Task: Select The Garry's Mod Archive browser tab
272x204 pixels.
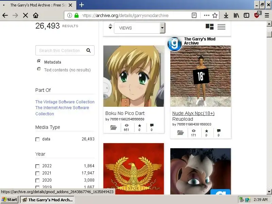Action: pos(38,5)
